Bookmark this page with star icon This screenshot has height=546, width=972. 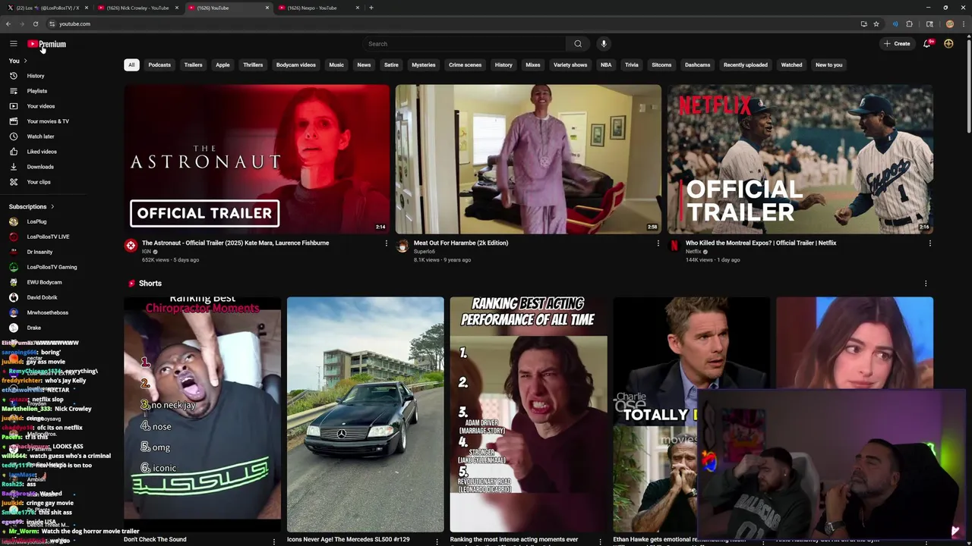tap(876, 24)
